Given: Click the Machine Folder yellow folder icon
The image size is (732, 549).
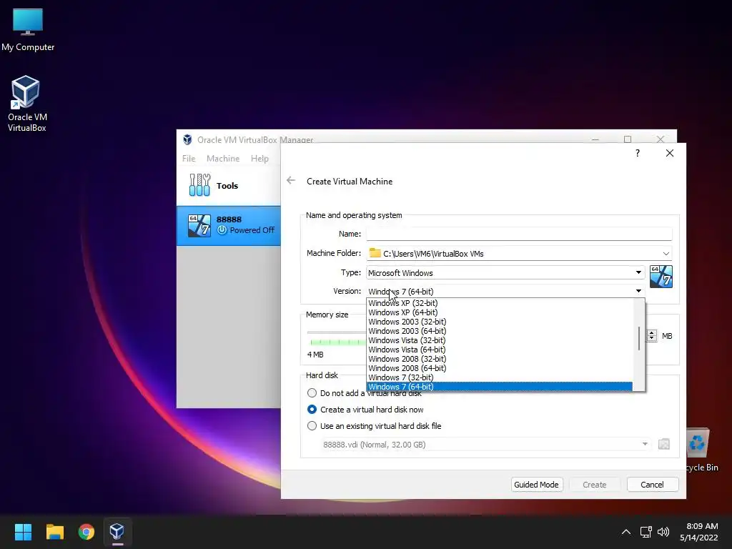Looking at the screenshot, I should (375, 253).
